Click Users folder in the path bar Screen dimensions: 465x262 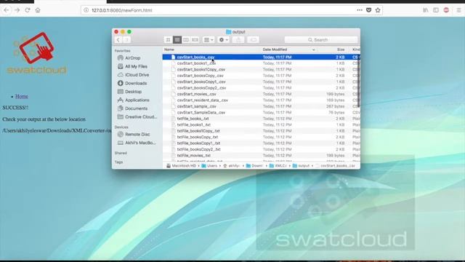tap(209, 166)
